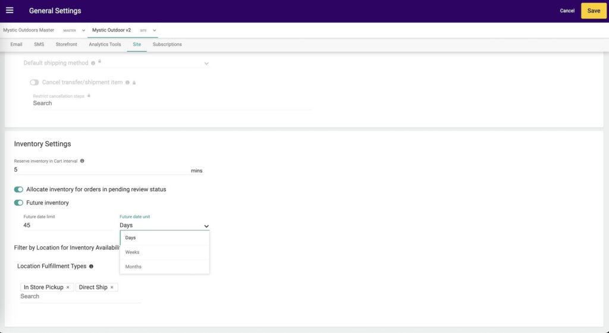This screenshot has width=609, height=333.
Task: Select the Site tab
Action: click(137, 44)
